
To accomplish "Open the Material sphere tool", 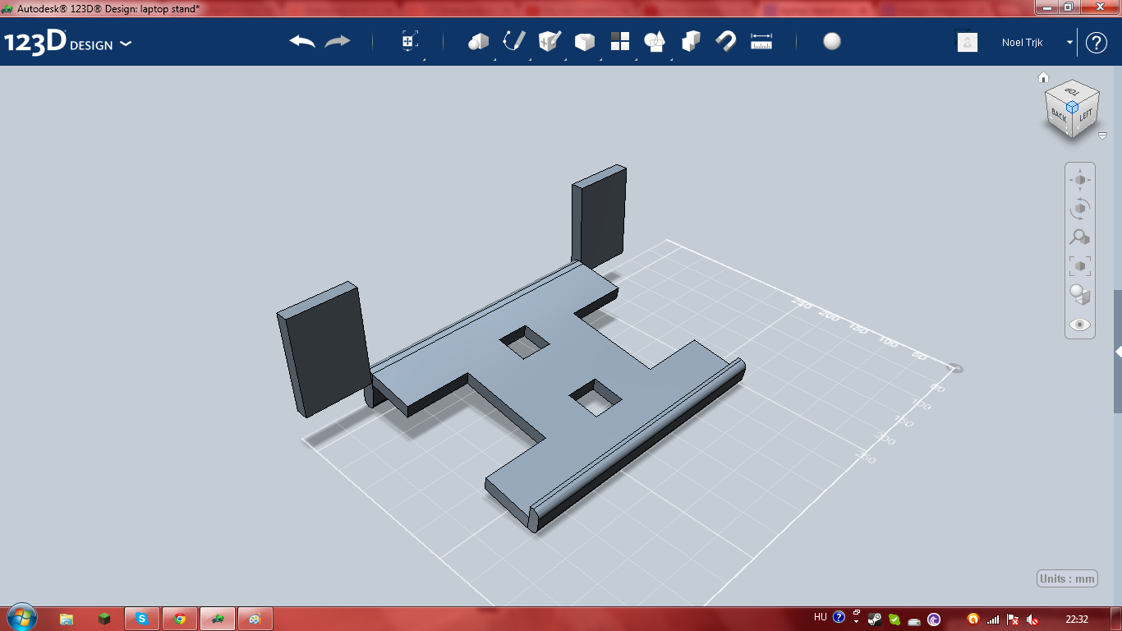I will (x=832, y=42).
